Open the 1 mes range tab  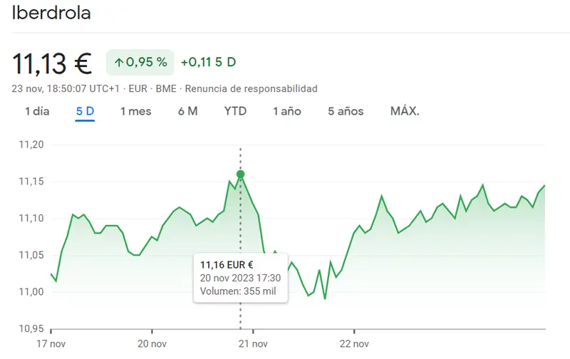pos(135,111)
